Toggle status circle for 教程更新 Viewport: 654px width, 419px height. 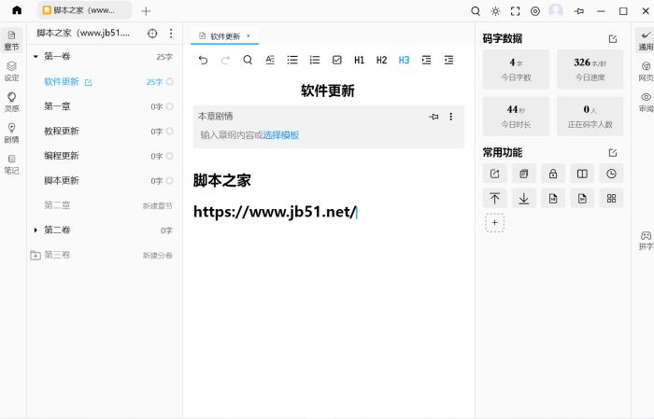click(170, 132)
